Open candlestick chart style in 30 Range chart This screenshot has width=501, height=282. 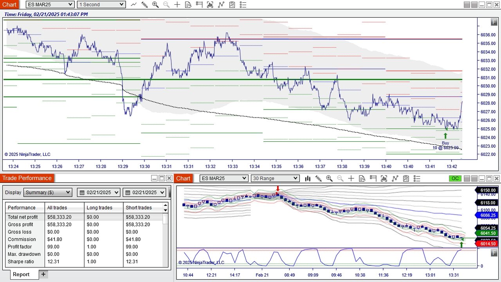[308, 179]
